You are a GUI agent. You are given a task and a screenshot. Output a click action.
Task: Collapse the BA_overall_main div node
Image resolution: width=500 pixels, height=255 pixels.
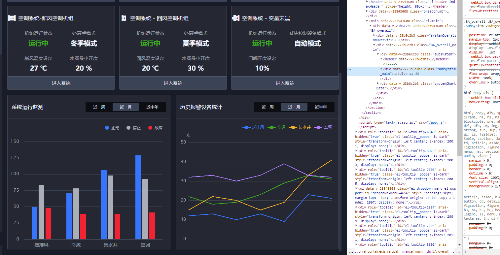(374, 45)
